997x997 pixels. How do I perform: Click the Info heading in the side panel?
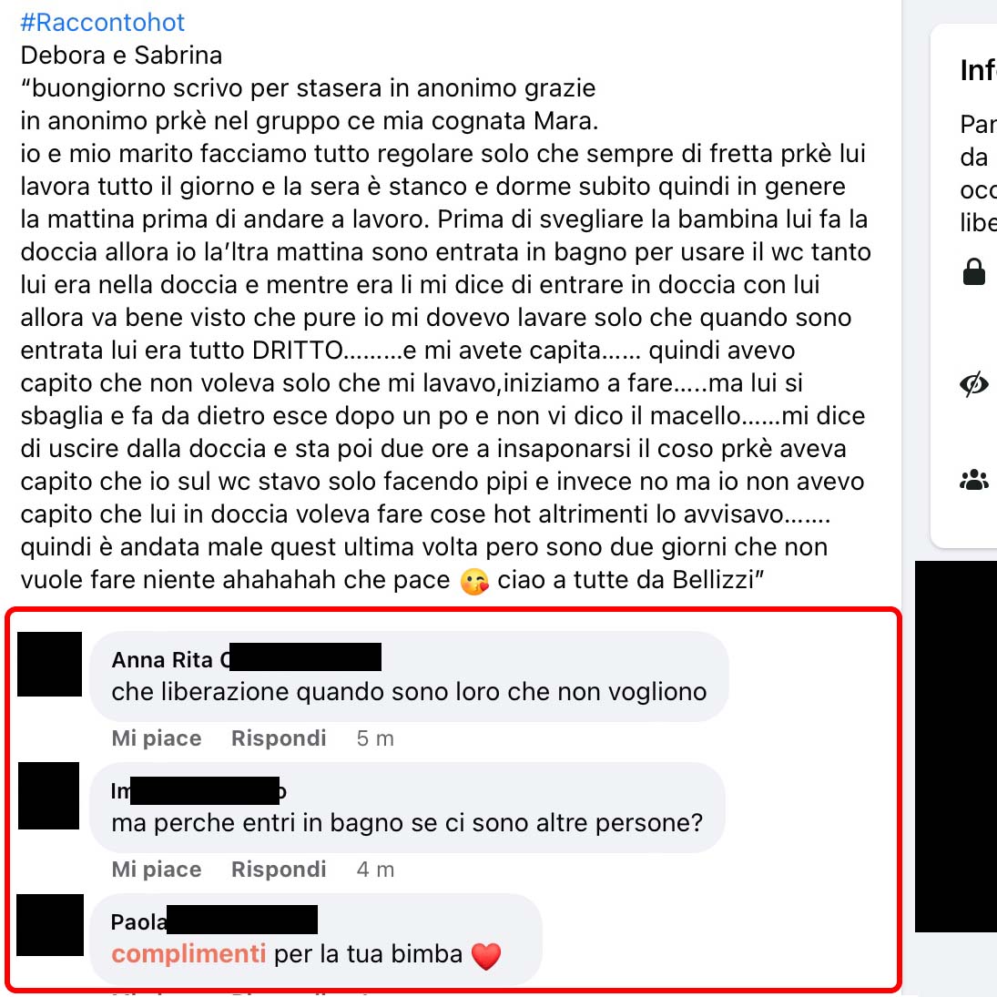click(978, 70)
